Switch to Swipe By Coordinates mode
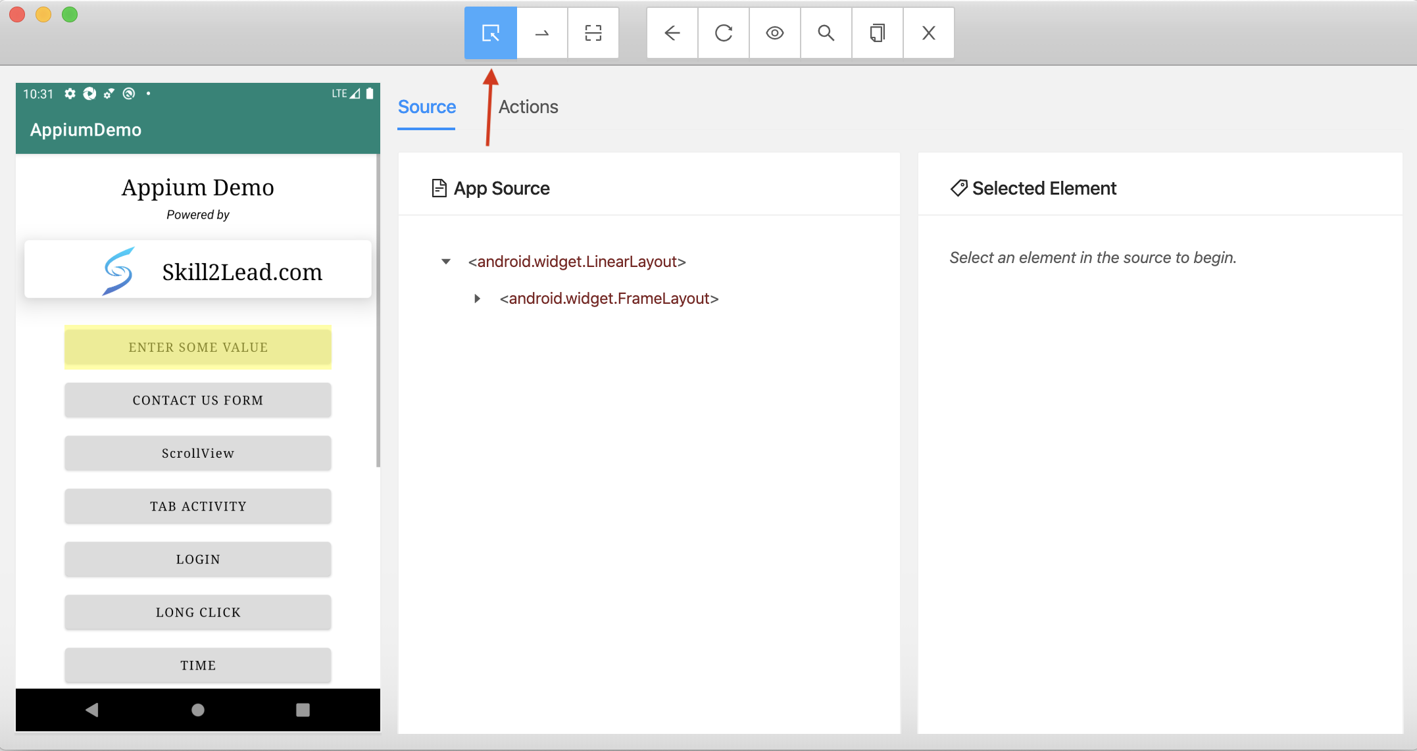 click(x=542, y=33)
